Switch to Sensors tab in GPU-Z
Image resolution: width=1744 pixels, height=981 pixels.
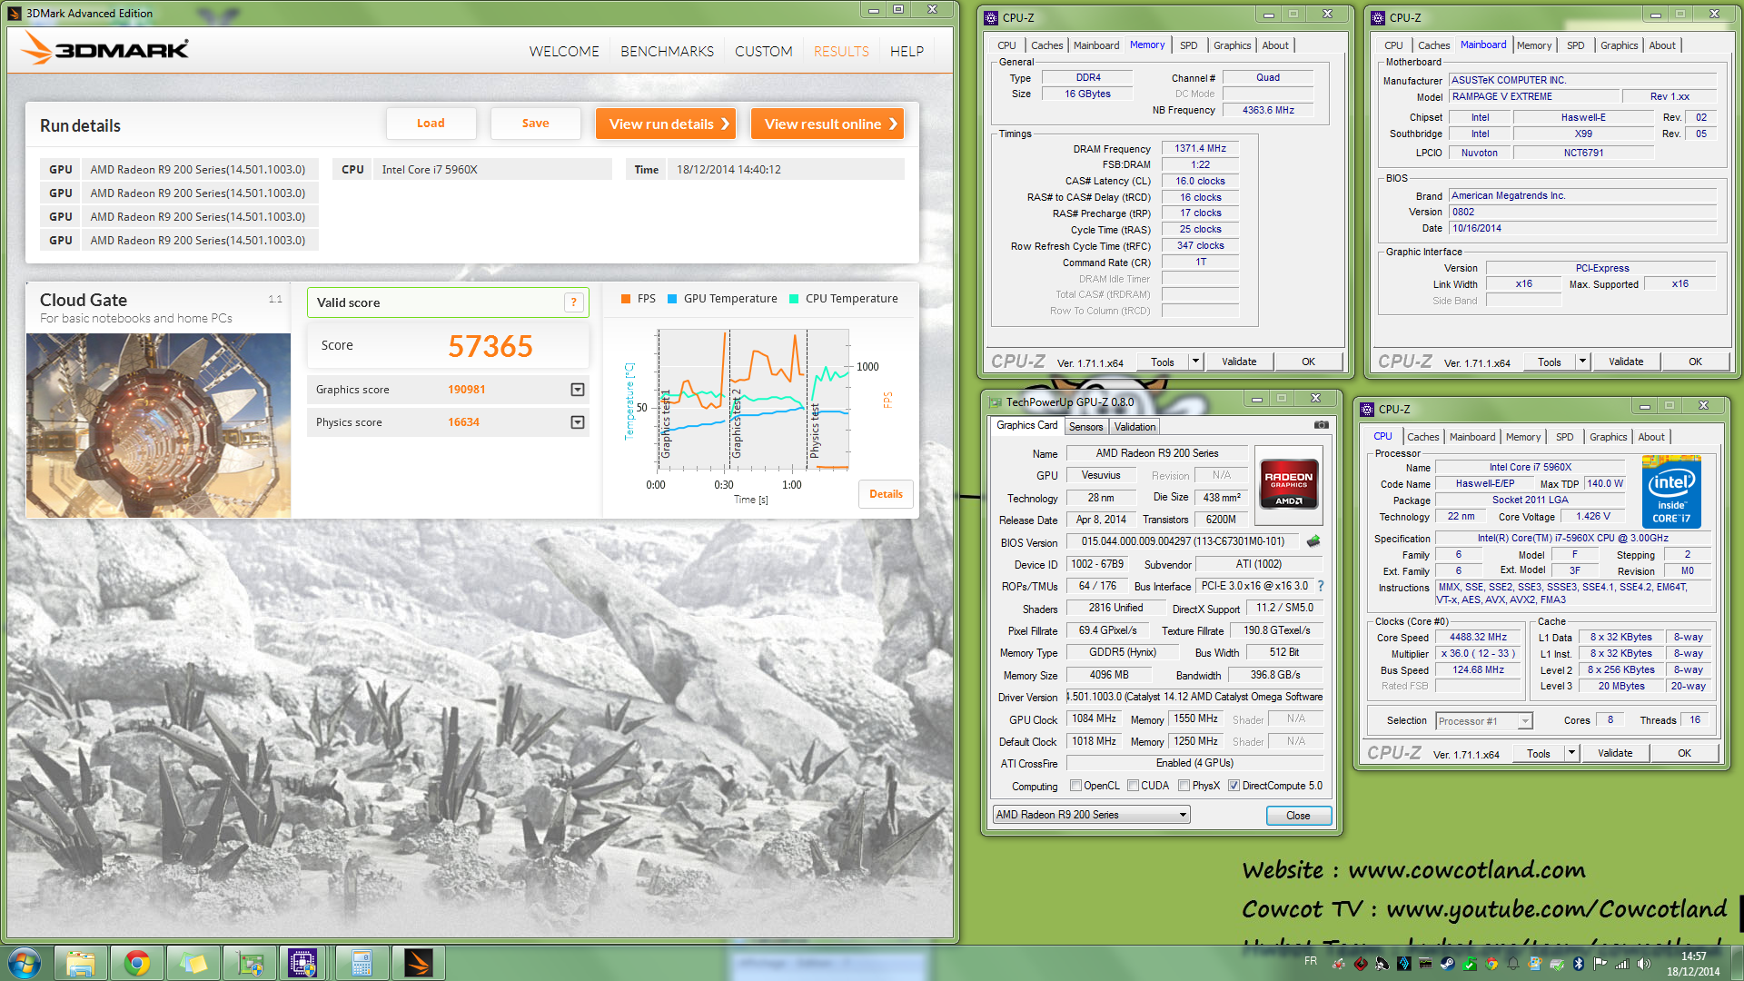click(x=1085, y=427)
